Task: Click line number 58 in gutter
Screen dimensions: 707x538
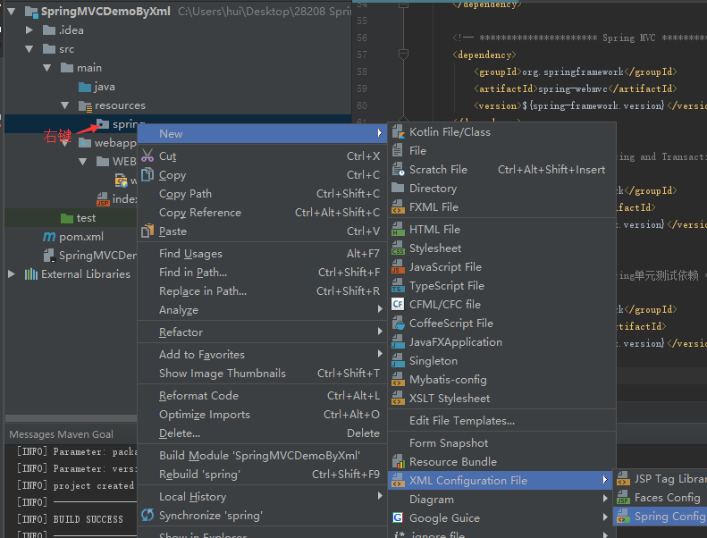Action: [362, 71]
